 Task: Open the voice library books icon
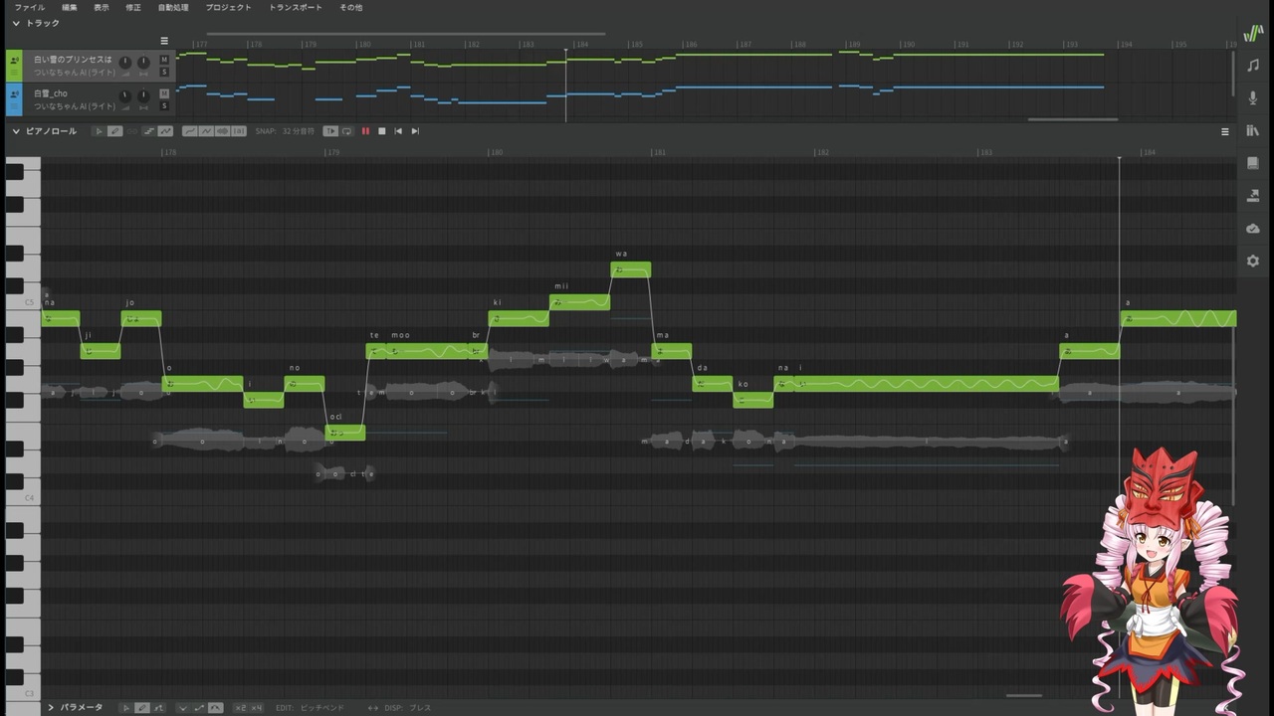tap(1253, 130)
